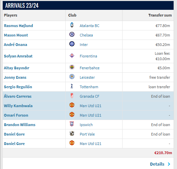This screenshot has height=169, width=177.
Task: Click the Granada CF club crest
Action: click(72, 96)
